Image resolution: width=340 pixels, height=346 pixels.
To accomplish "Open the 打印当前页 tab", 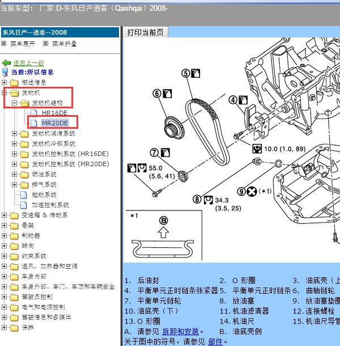I will 145,32.
